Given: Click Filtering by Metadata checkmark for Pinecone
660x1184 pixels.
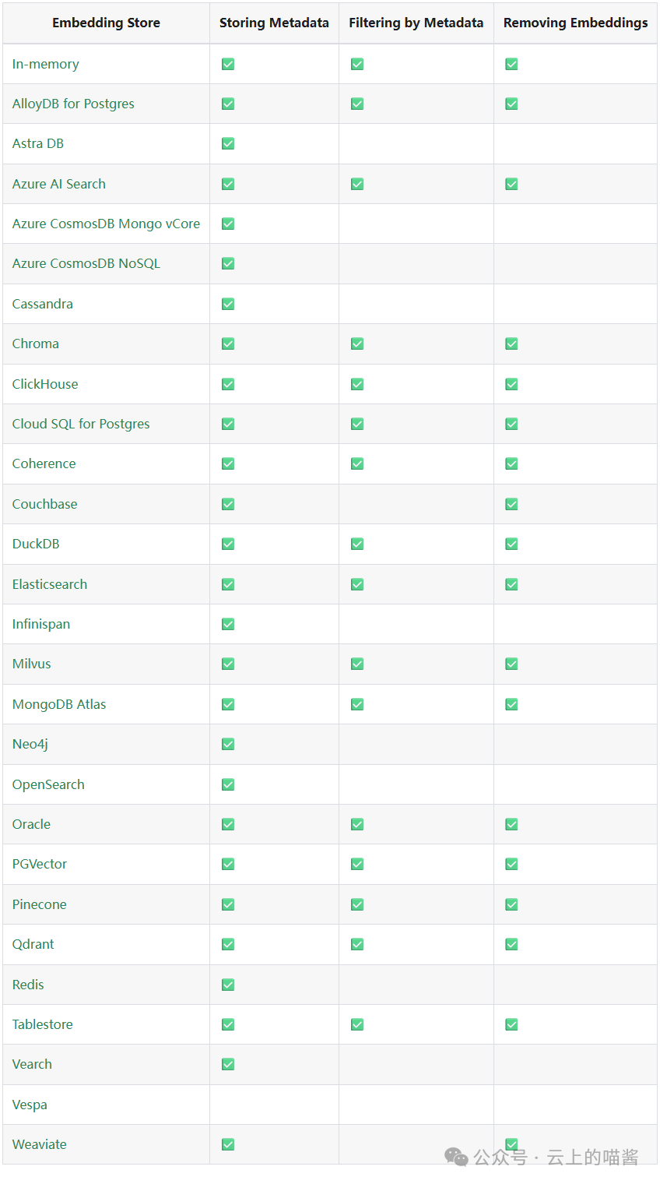Looking at the screenshot, I should click(357, 904).
